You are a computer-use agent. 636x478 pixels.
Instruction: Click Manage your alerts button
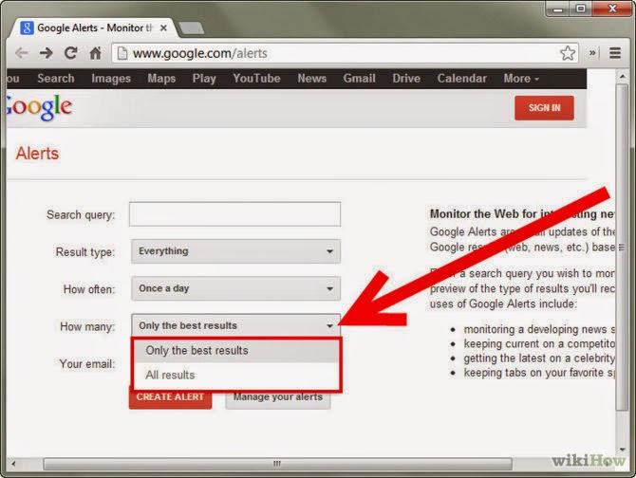278,397
